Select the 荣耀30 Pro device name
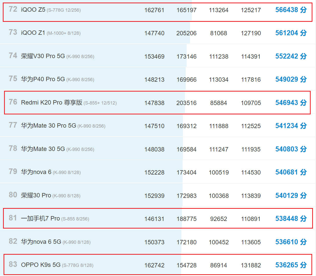 pos(36,196)
